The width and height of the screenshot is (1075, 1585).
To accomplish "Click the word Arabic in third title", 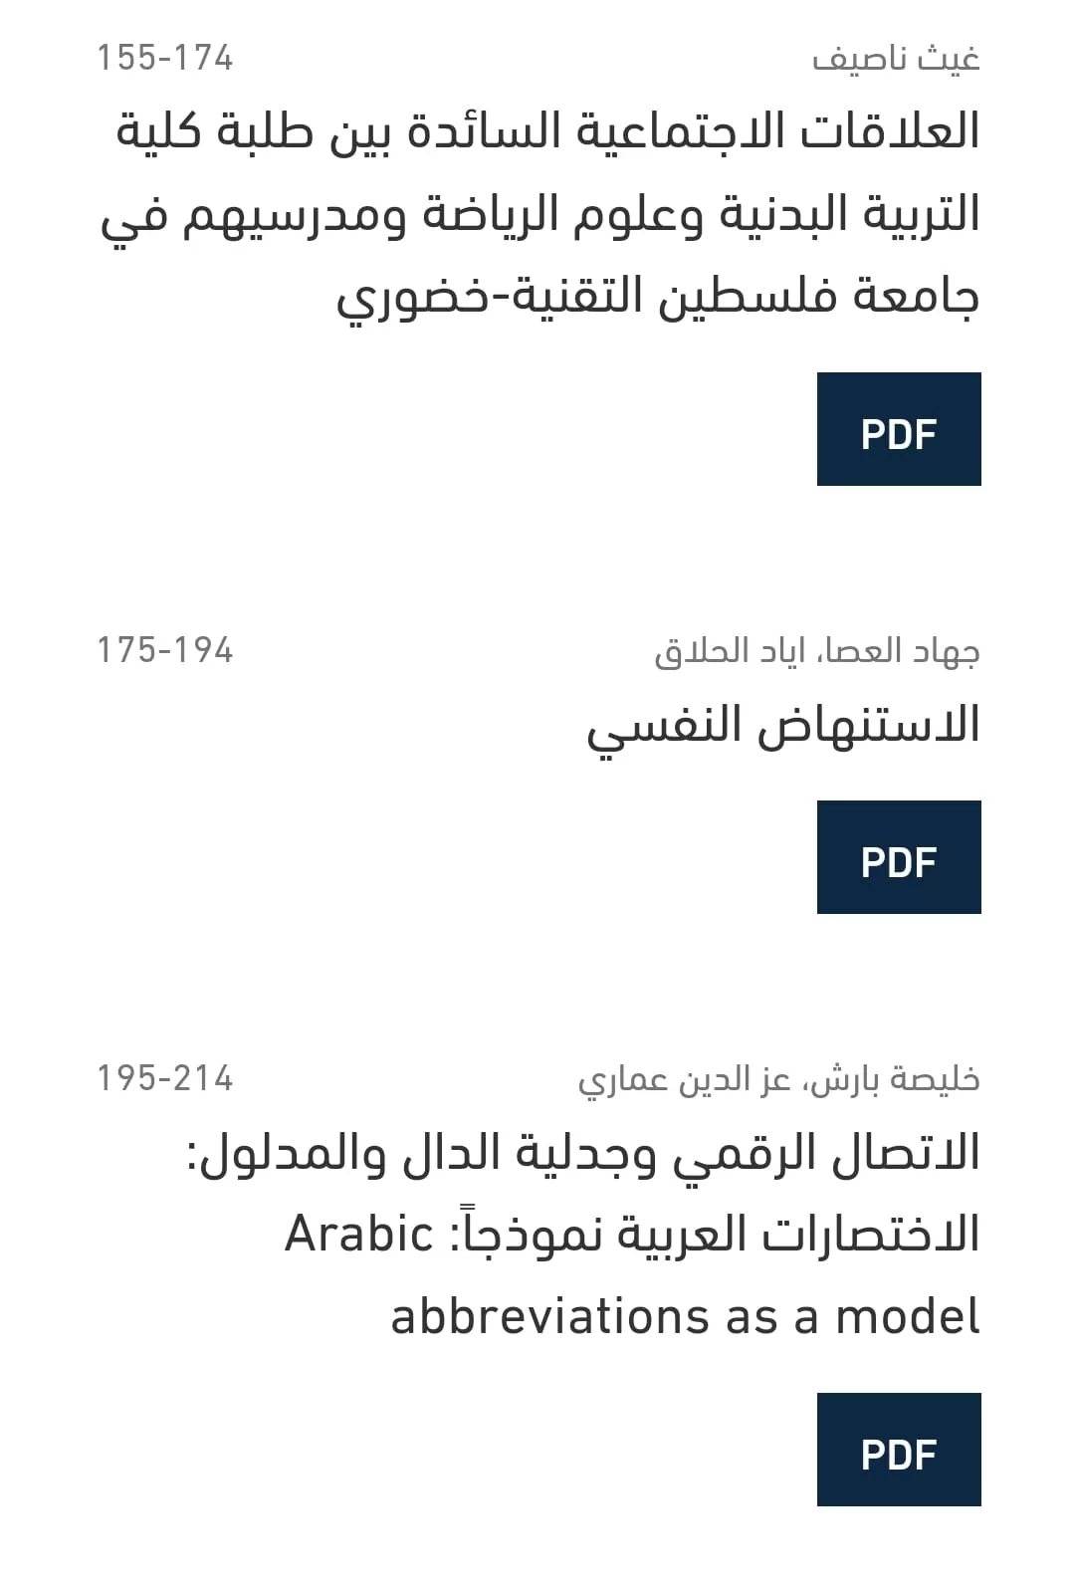I will tap(359, 1236).
